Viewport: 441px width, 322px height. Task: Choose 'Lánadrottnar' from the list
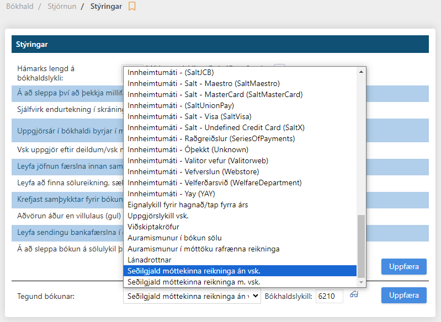point(150,260)
